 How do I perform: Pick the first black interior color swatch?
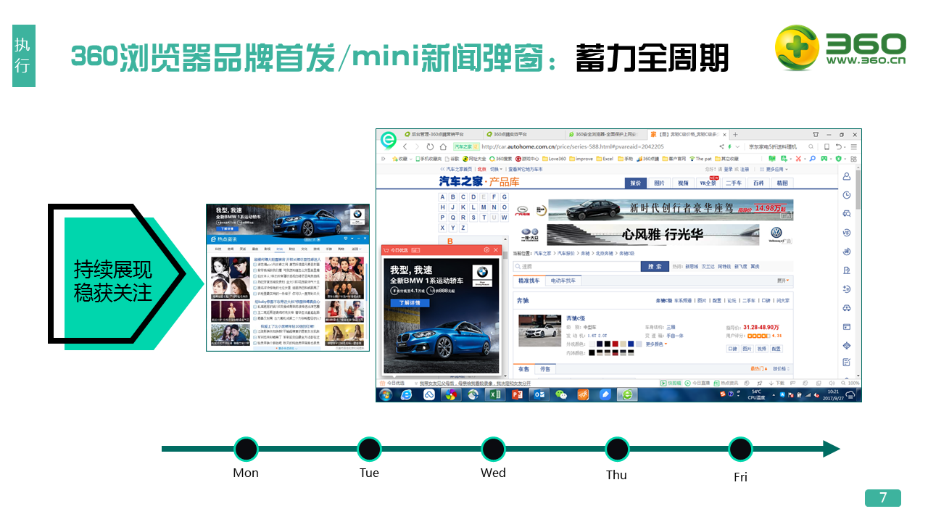tap(592, 353)
